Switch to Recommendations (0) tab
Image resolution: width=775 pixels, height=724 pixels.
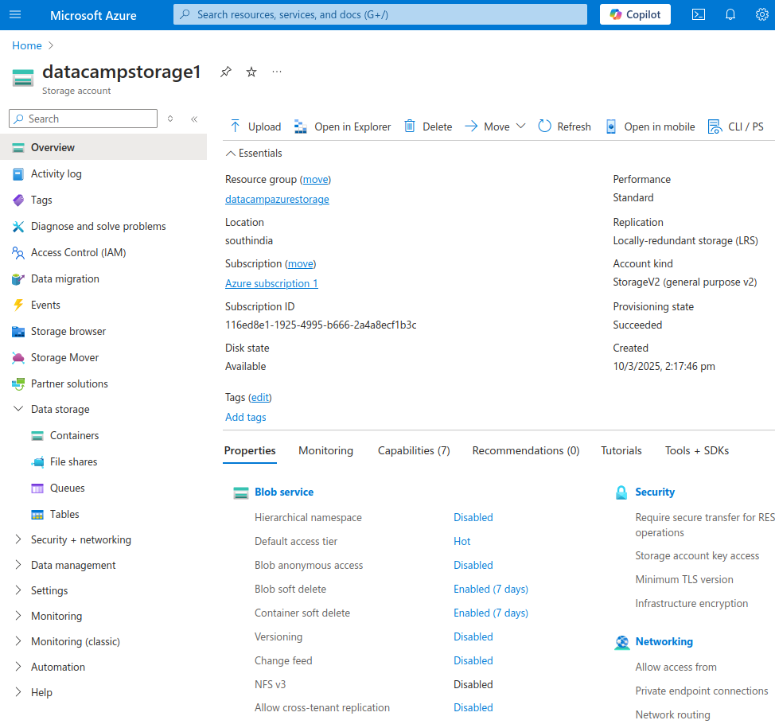525,450
